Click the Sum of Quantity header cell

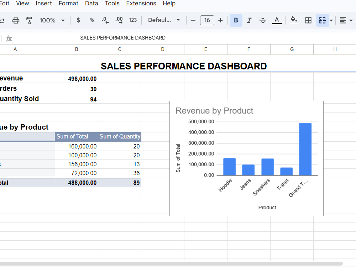click(x=120, y=136)
